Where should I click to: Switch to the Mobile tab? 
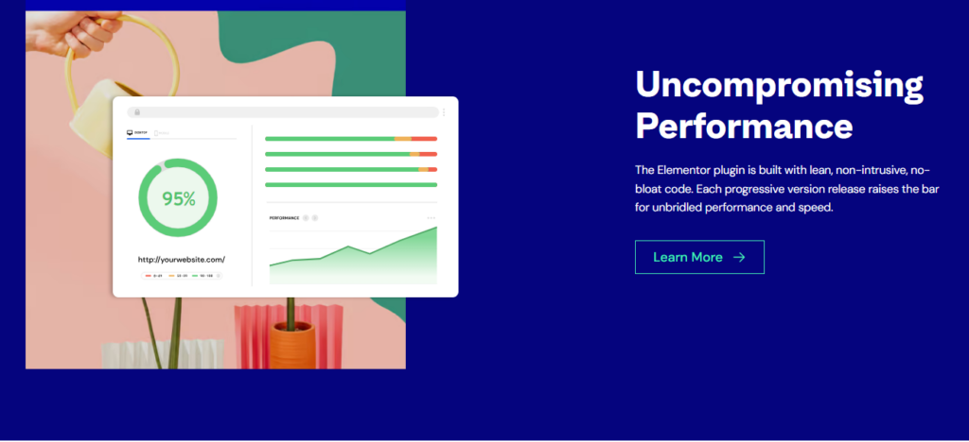coord(162,133)
